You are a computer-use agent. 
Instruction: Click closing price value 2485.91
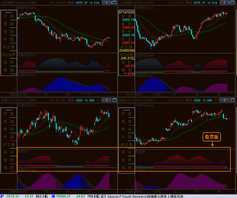(x=128, y=43)
